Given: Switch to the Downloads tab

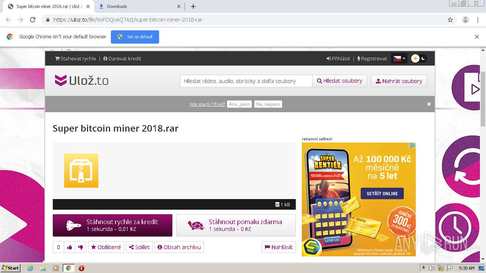Looking at the screenshot, I should (x=139, y=6).
